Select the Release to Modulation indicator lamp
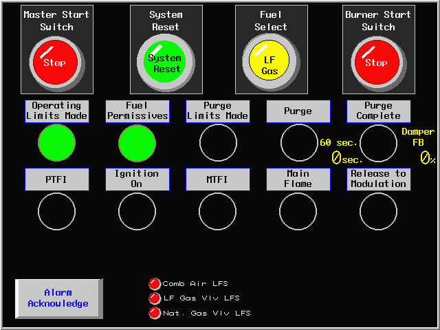Screen dimensions: 440x330 [x=379, y=211]
